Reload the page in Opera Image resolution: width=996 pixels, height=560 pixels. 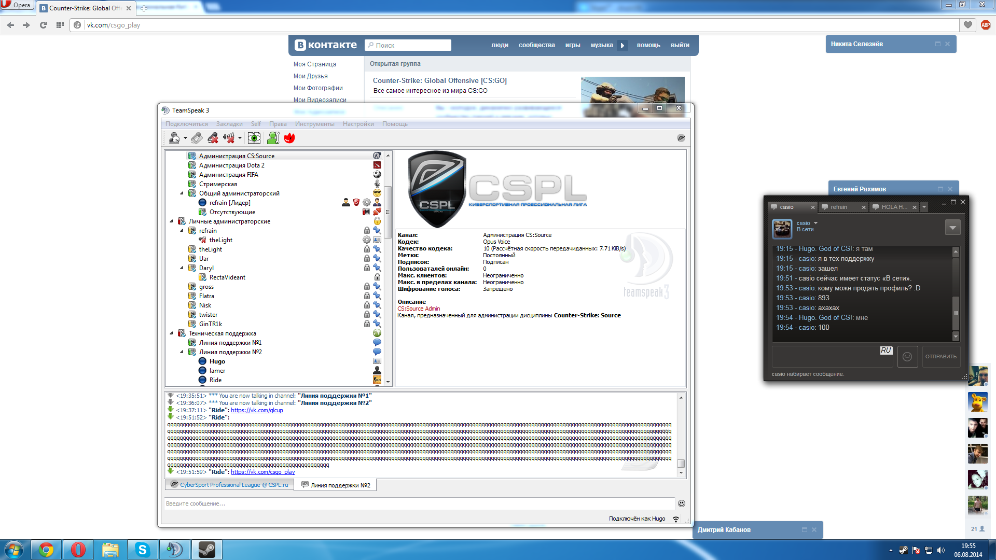coord(43,25)
